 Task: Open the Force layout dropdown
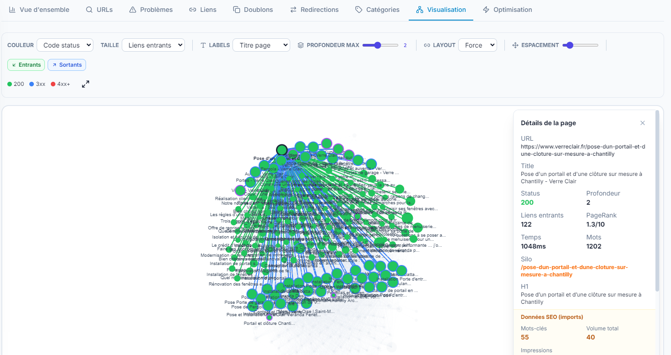click(477, 45)
